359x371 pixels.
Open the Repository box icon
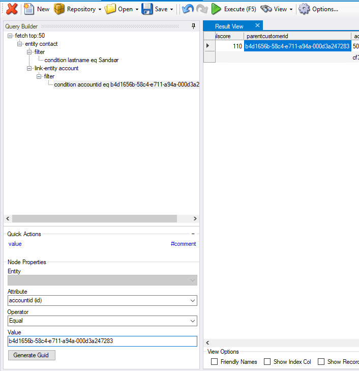(59, 9)
